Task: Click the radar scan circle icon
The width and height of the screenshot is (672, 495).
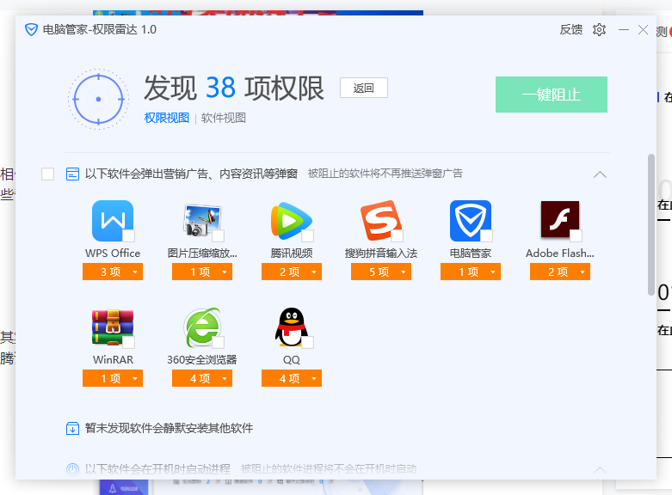Action: [x=99, y=99]
